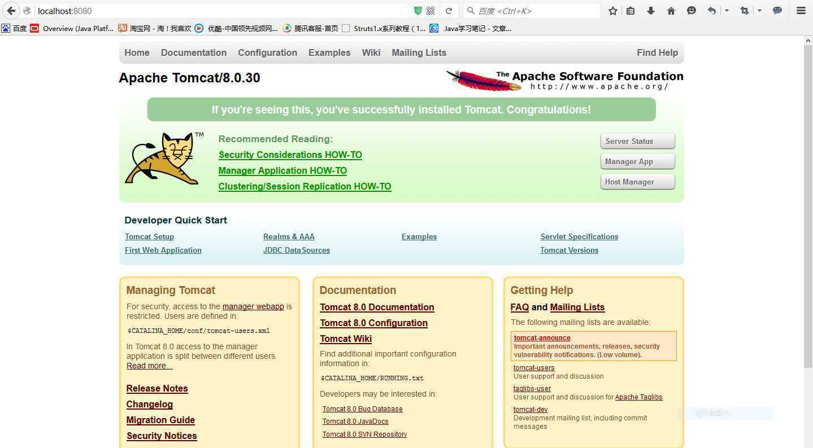Click the Read more... link
The image size is (813, 448).
click(x=150, y=366)
